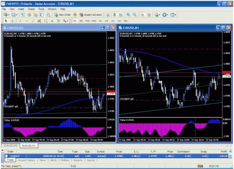This screenshot has width=234, height=169.
Task: Switch to Candlesticks chart icon
Action: [115, 15]
